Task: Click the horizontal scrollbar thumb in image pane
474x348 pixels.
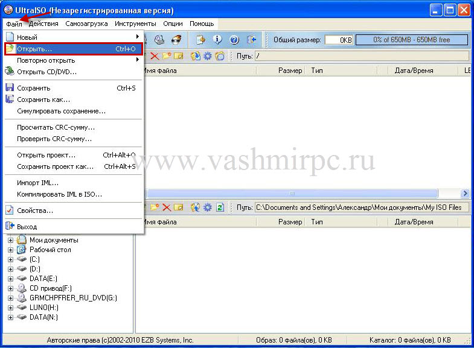Action: click(292, 193)
